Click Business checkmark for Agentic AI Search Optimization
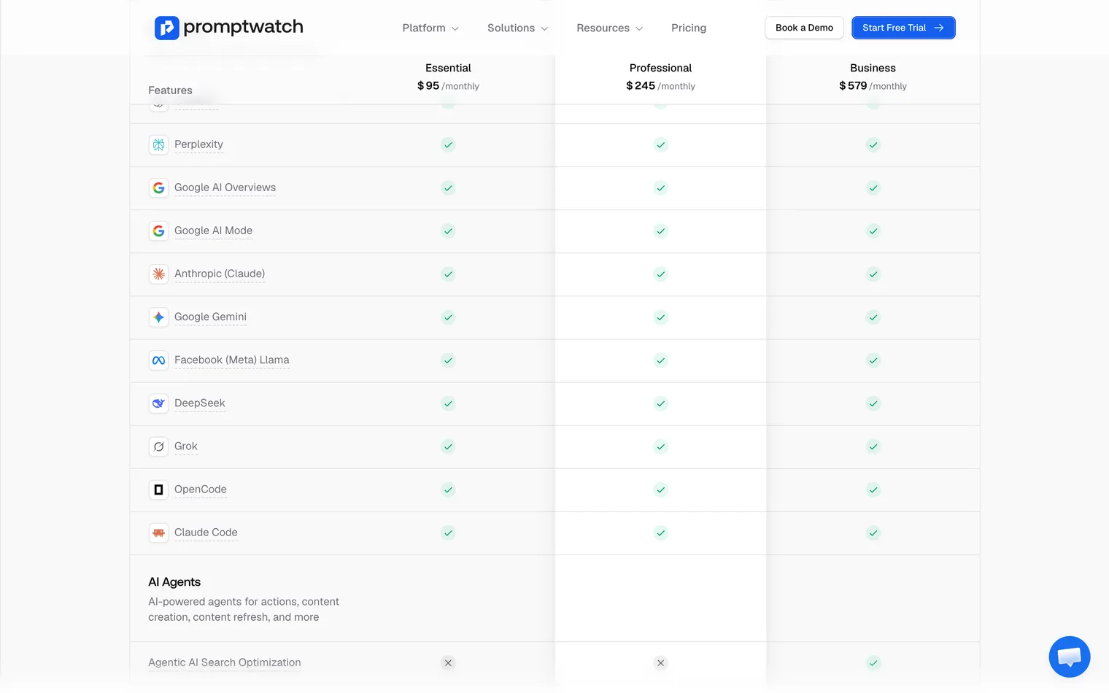 tap(873, 662)
